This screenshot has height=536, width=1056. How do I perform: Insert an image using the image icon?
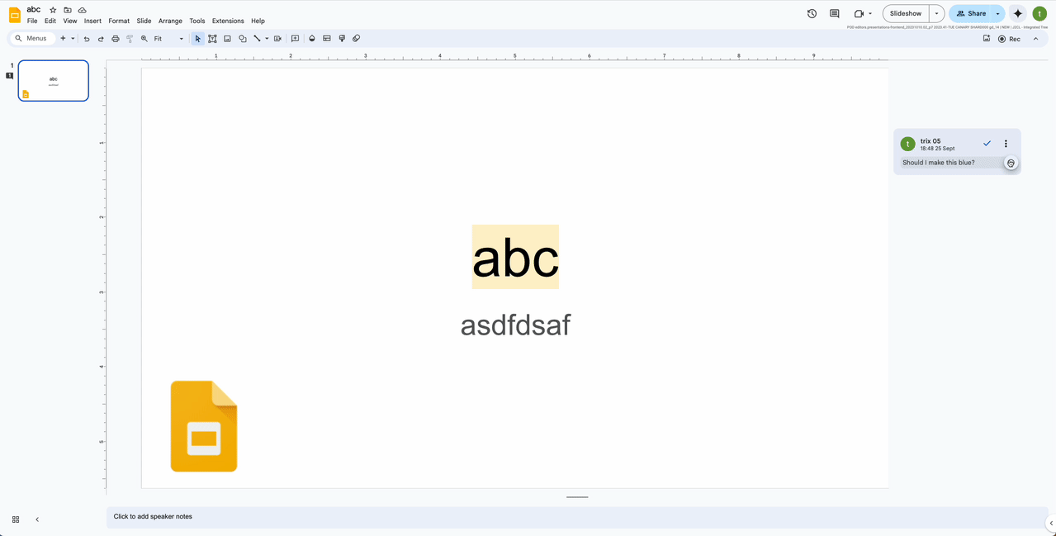click(227, 38)
